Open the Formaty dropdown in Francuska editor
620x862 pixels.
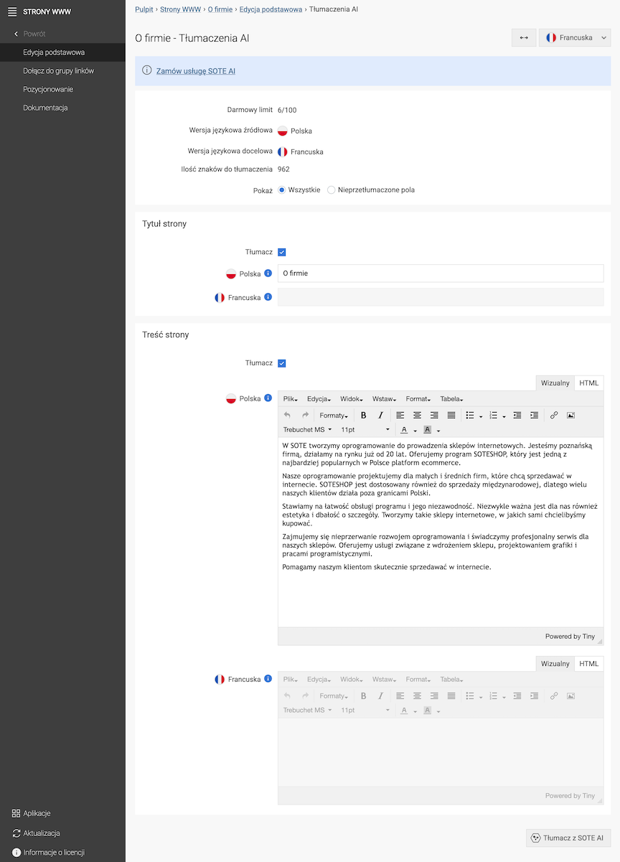pos(334,695)
